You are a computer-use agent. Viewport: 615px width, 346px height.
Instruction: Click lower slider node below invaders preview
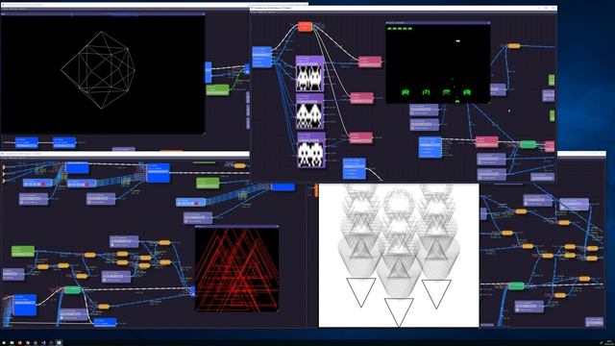click(425, 125)
